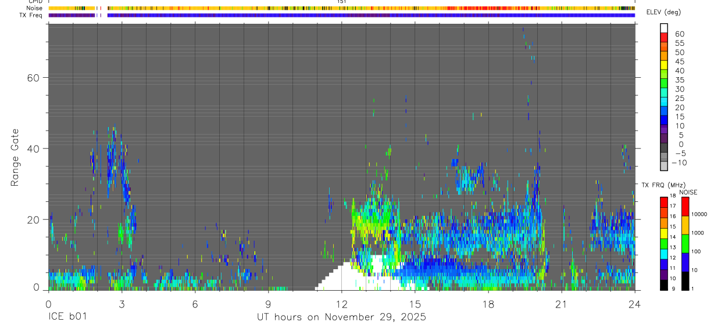Click the 'NOISE' legend title
The width and height of the screenshot is (714, 329).
tap(688, 192)
